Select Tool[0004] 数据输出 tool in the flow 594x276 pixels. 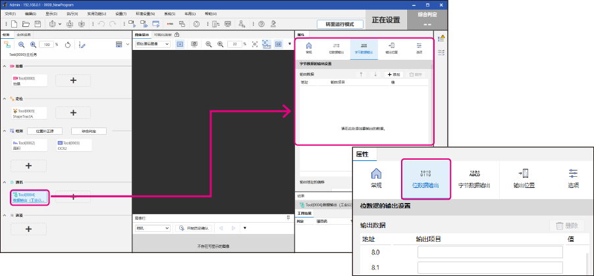(x=30, y=196)
